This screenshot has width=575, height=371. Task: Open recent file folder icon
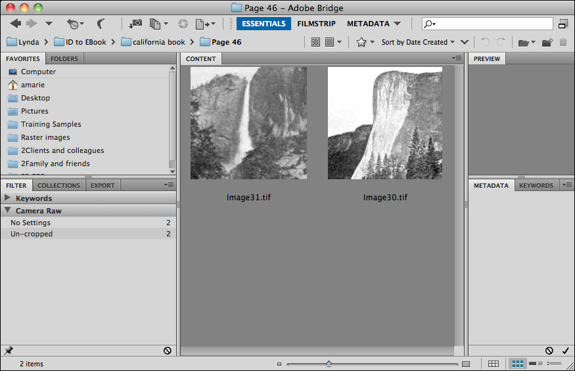pyautogui.click(x=526, y=43)
